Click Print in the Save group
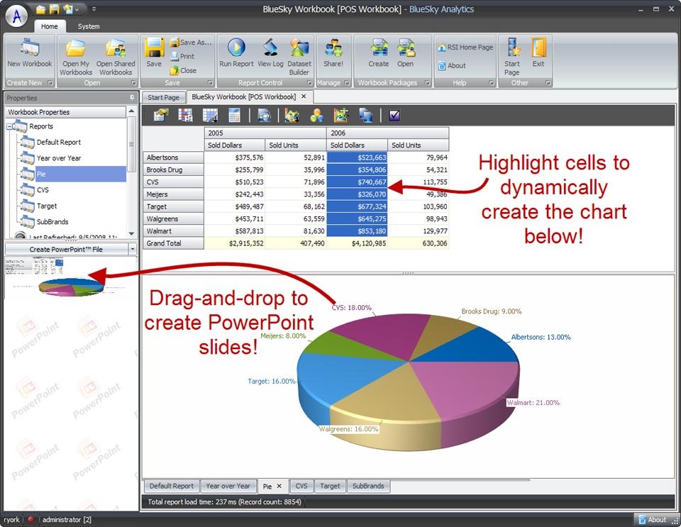 click(182, 56)
